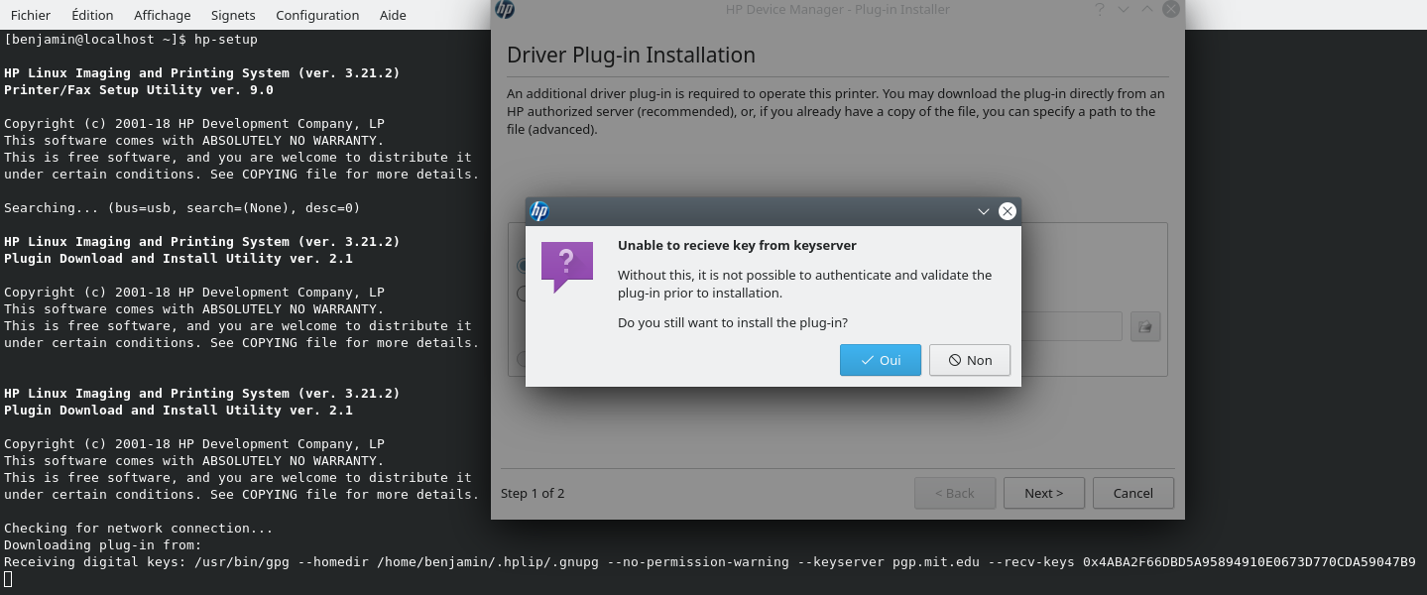Open the Signets menu in terminal
Viewport: 1427px width, 595px height.
(233, 15)
